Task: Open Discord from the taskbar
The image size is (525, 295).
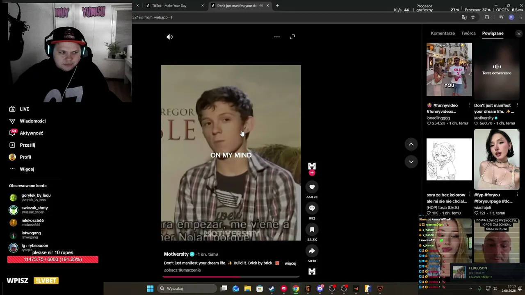Action: pyautogui.click(x=320, y=288)
